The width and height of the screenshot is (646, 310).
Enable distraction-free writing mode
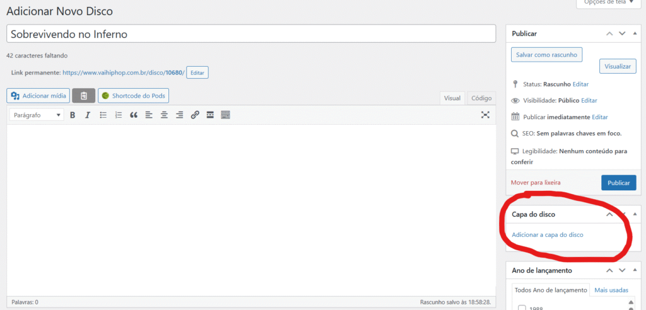[485, 115]
